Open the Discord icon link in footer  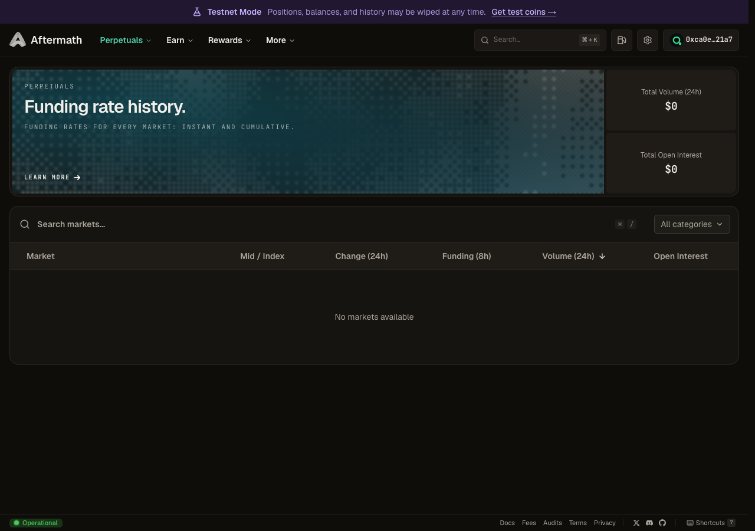(649, 523)
